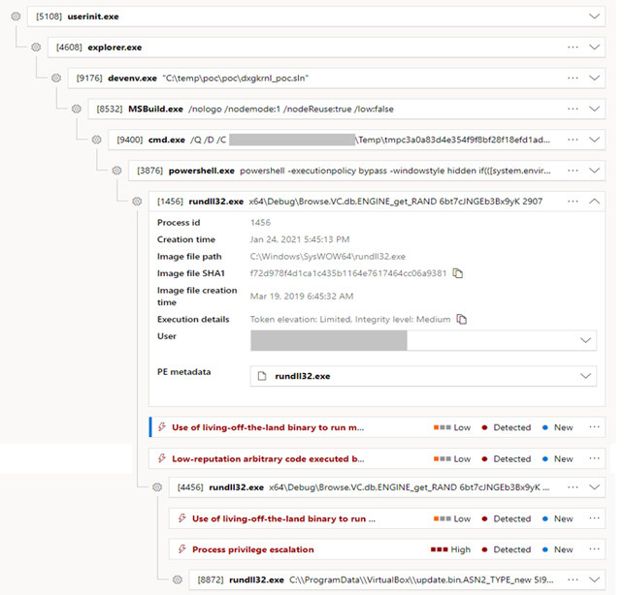
Task: Open more options for explorer.exe row
Action: coord(573,47)
